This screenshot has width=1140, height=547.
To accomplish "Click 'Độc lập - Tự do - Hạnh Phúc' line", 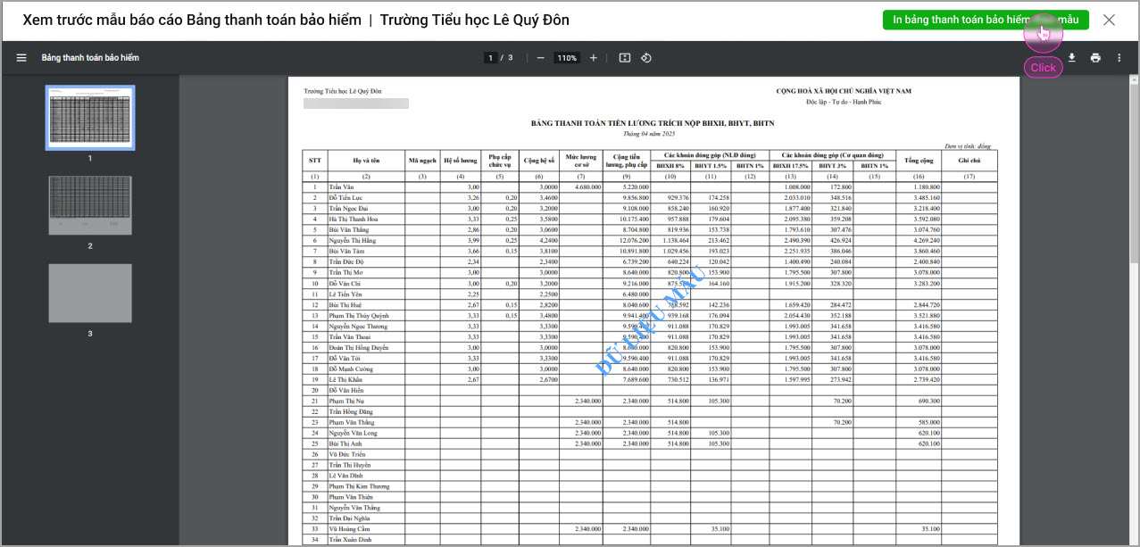I will [x=844, y=102].
